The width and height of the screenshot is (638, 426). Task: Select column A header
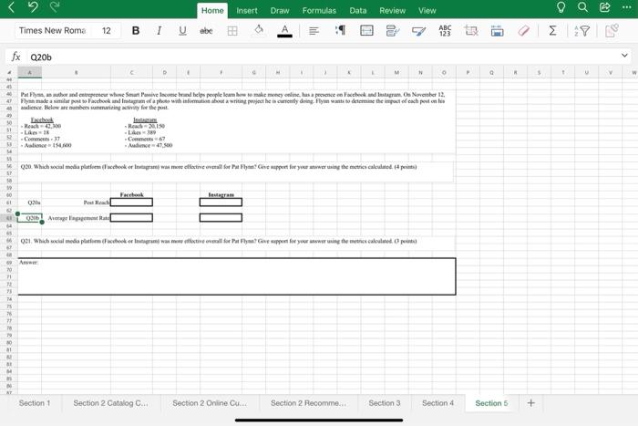30,72
